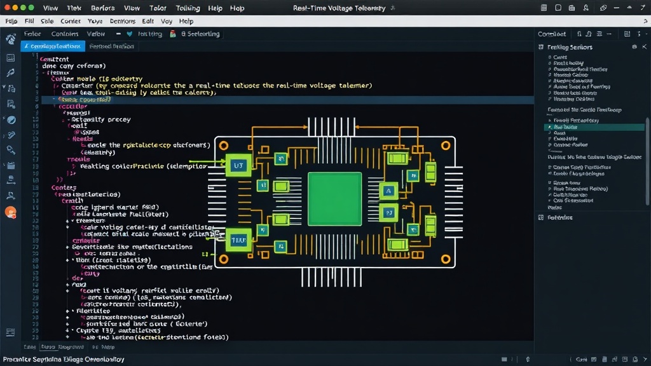This screenshot has width=651, height=366.
Task: Collapse the fold marker beside Ibm line
Action: coord(67,260)
